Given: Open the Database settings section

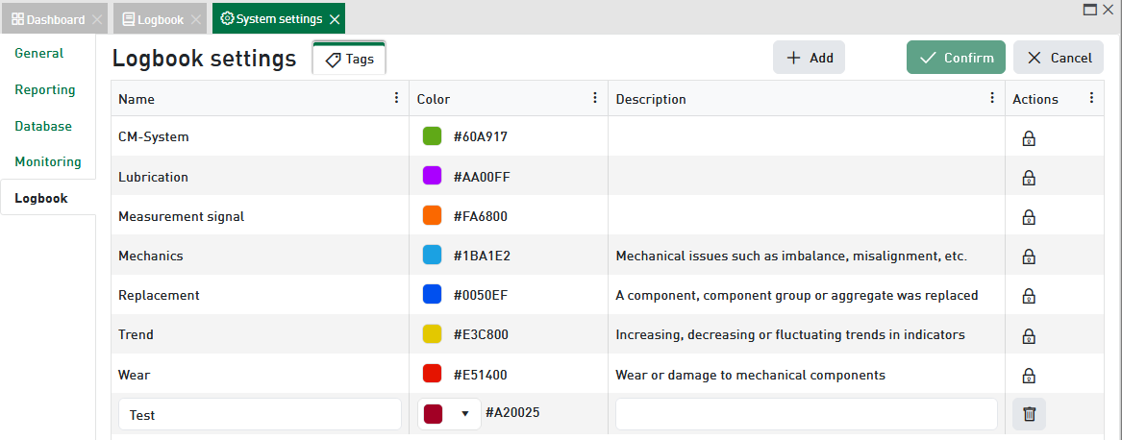Looking at the screenshot, I should tap(43, 126).
